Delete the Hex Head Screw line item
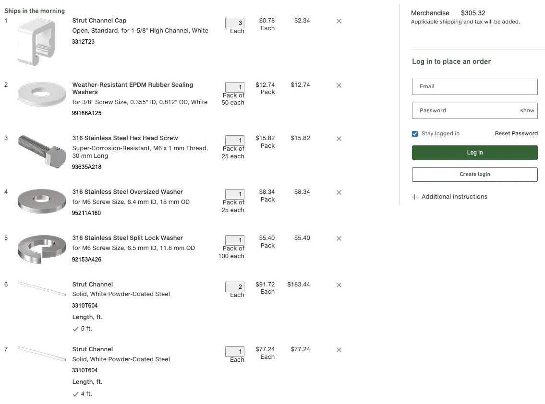This screenshot has height=404, width=545. pos(339,139)
